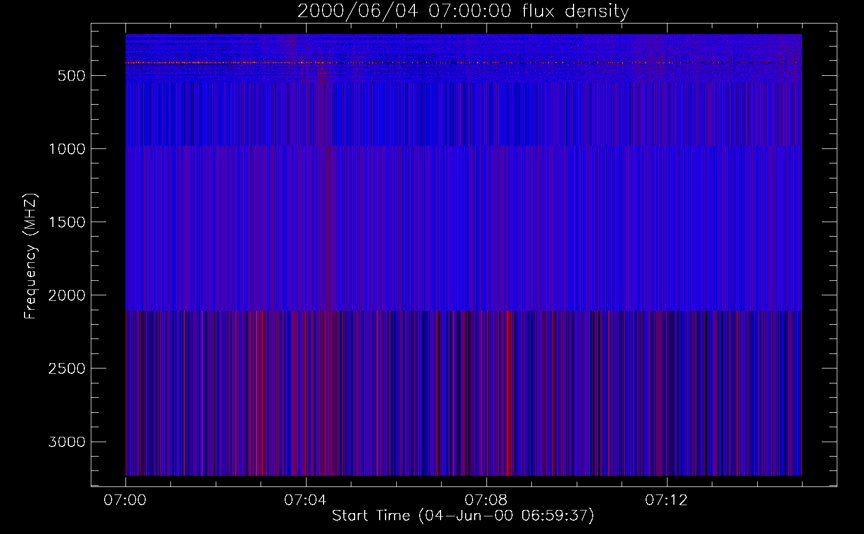Viewport: 864px width, 534px height.
Task: Click the 'Frequency (MHZ)' y-axis label
Action: [x=30, y=256]
